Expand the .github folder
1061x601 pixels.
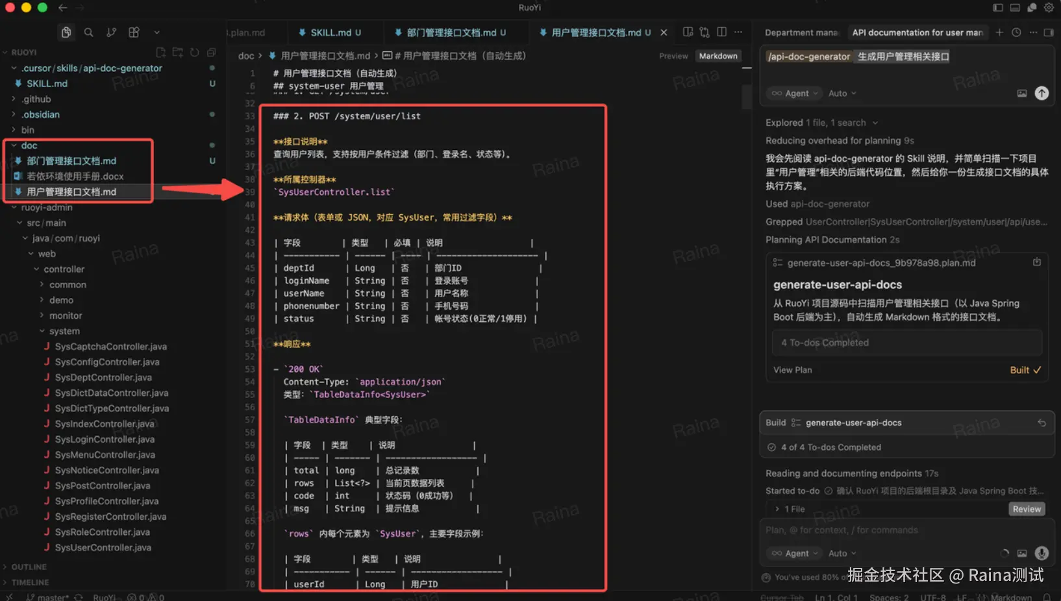(x=36, y=99)
